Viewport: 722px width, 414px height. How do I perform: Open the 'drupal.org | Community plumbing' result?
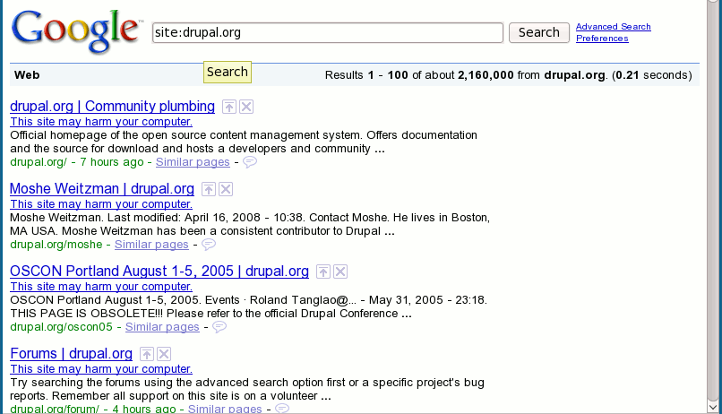click(x=112, y=107)
